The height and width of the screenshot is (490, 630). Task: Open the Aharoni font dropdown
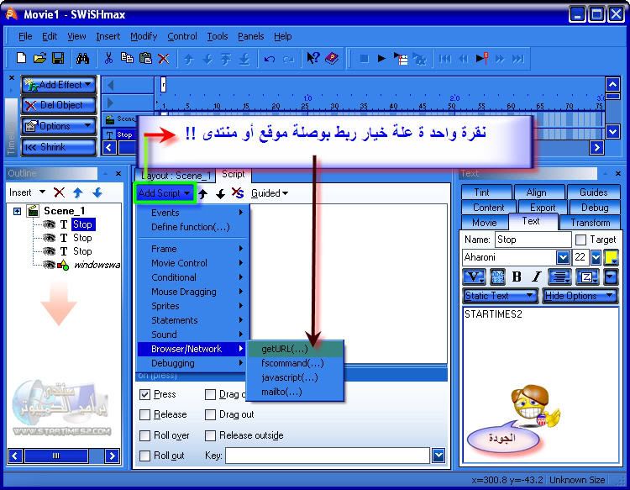(x=563, y=257)
